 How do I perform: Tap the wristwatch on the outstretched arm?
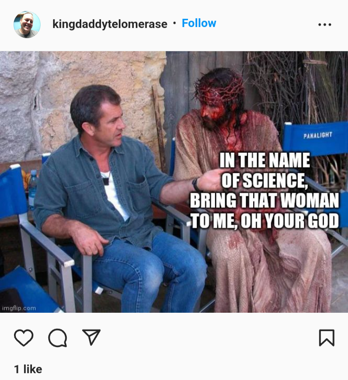pos(195,185)
